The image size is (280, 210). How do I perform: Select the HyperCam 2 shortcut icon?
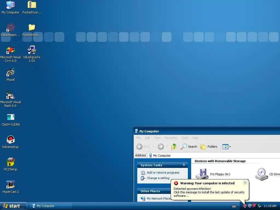(x=11, y=187)
